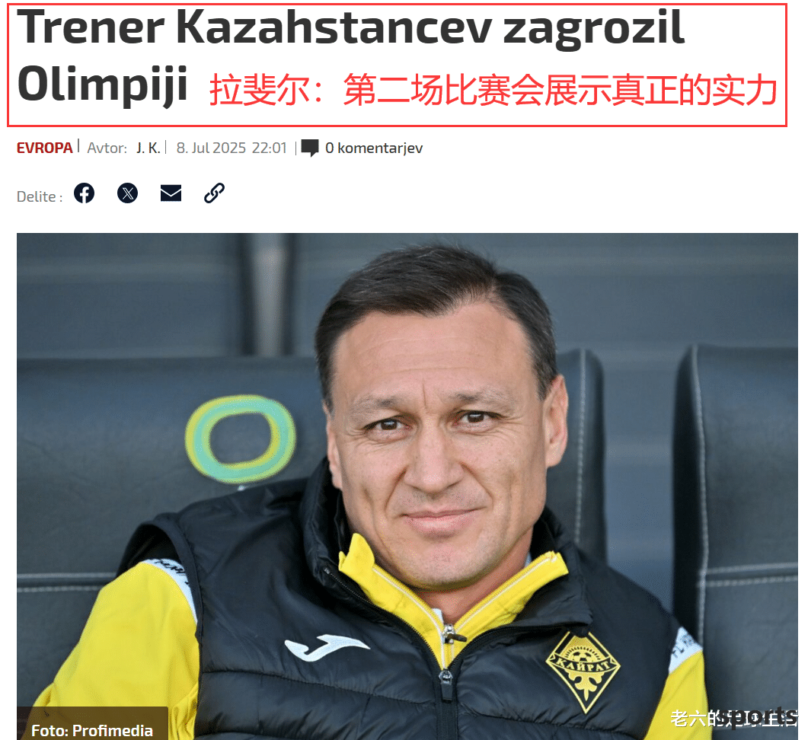The width and height of the screenshot is (808, 740).
Task: Click the Delite share label
Action: point(40,197)
